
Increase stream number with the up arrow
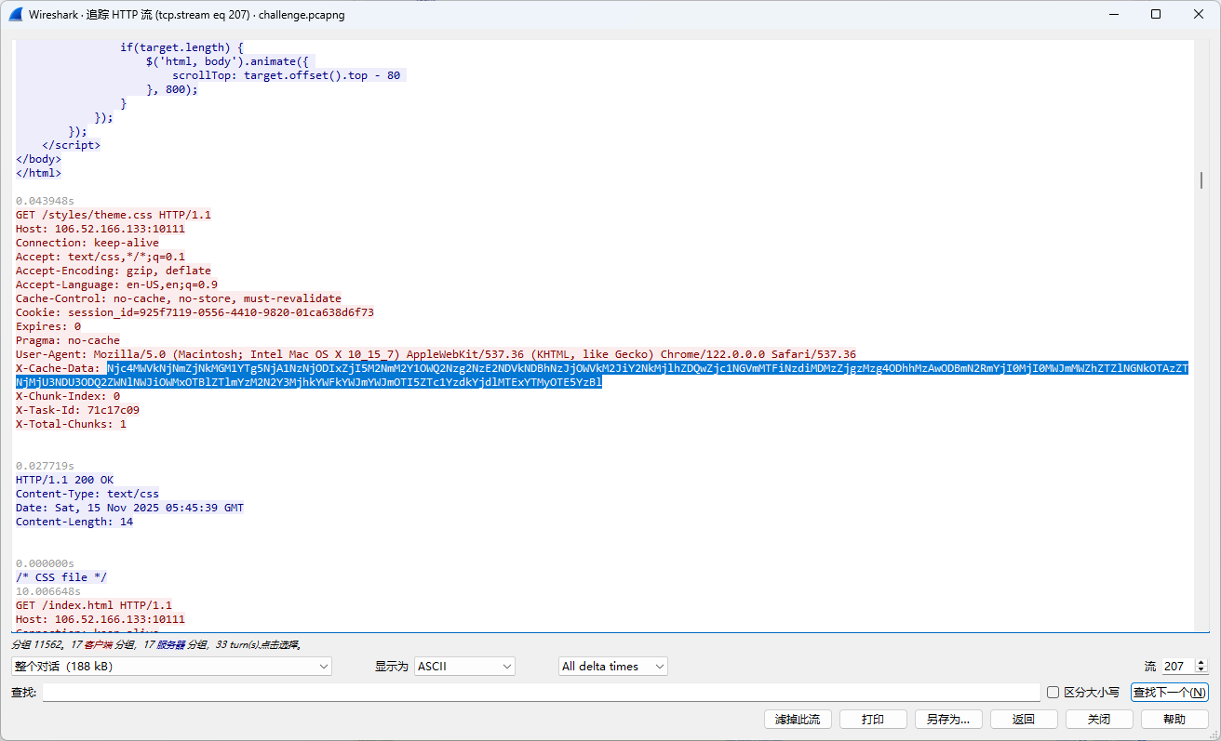[x=1201, y=662]
